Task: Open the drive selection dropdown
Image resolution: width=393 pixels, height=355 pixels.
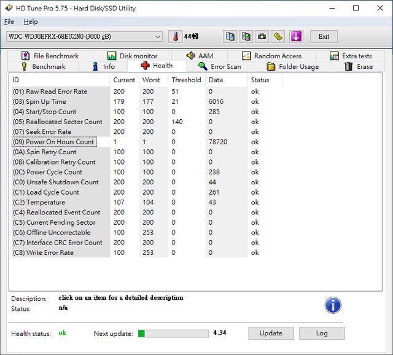Action: pos(85,36)
